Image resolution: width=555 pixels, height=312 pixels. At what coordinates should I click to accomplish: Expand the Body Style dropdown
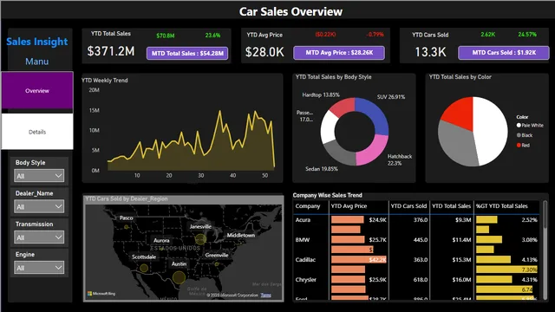tap(39, 176)
